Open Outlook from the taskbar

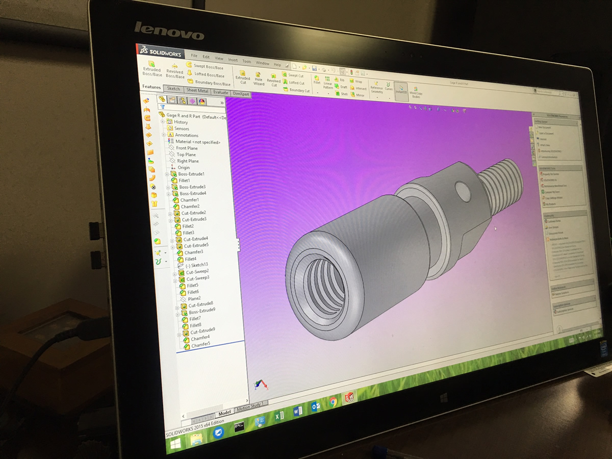pyautogui.click(x=316, y=406)
